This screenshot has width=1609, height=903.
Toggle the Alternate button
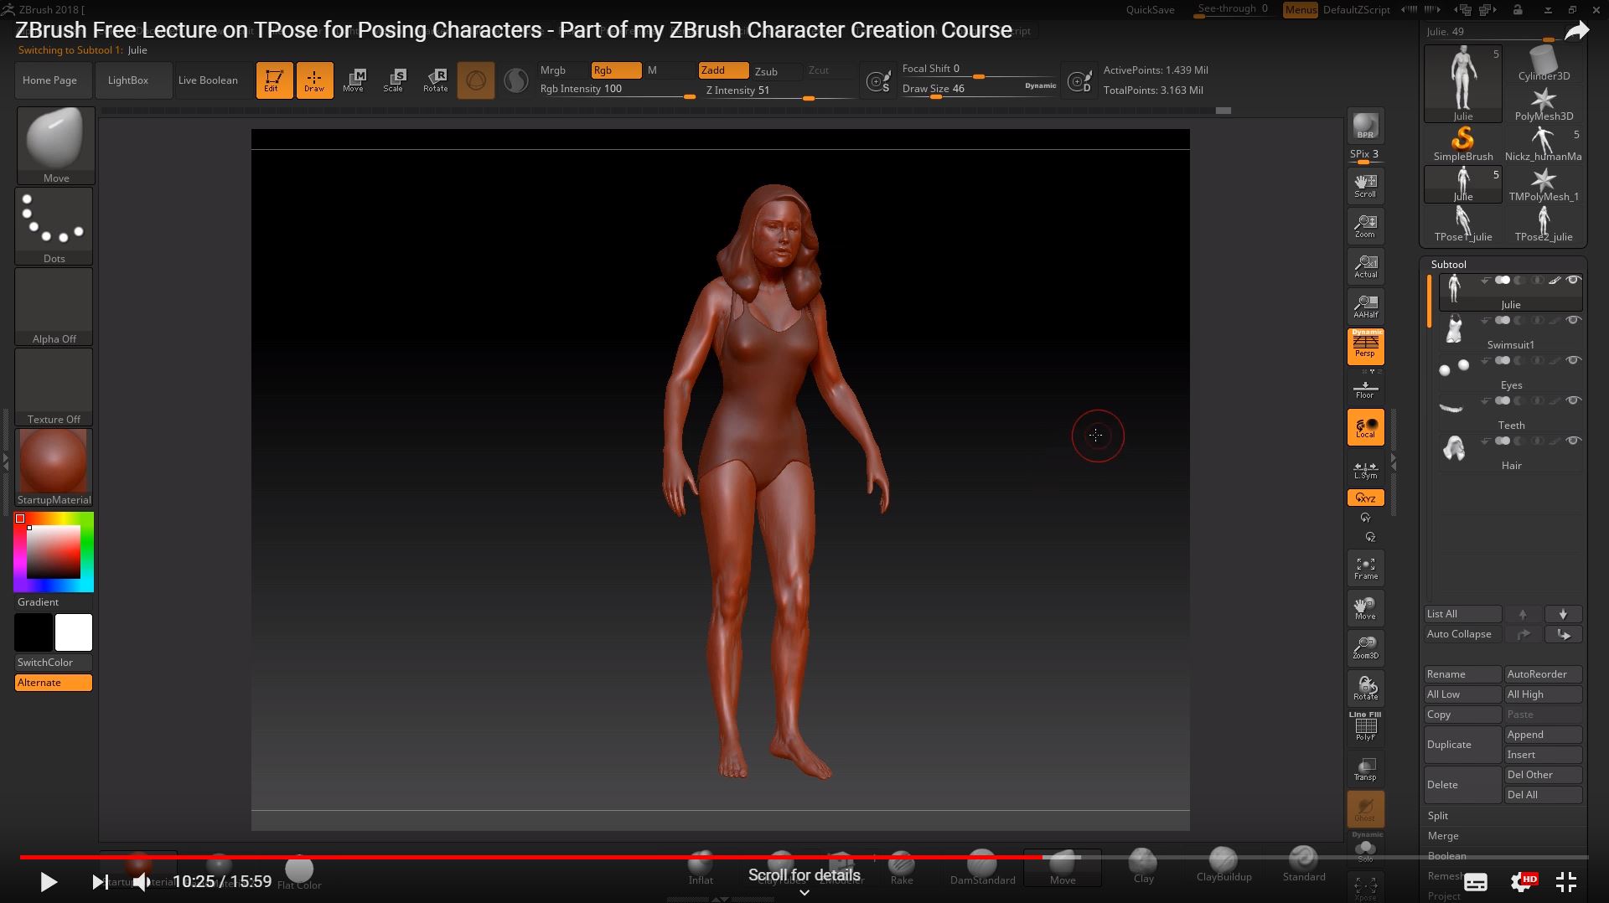pyautogui.click(x=54, y=683)
